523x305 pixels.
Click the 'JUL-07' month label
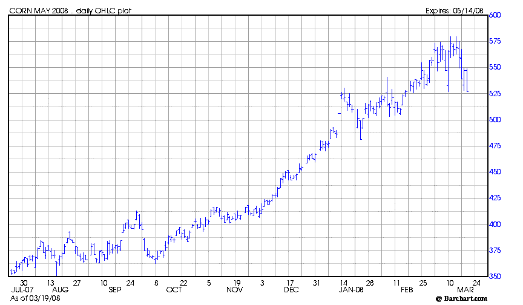[22, 290]
